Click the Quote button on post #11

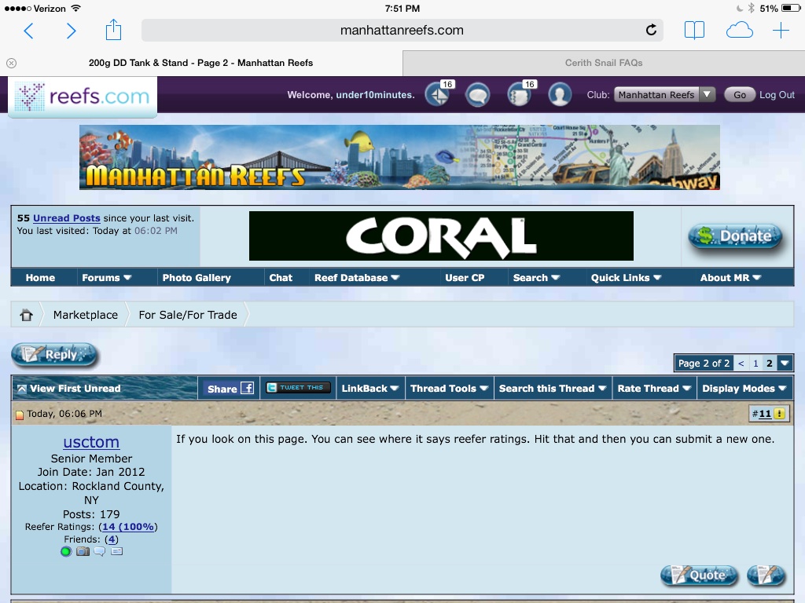click(x=699, y=576)
